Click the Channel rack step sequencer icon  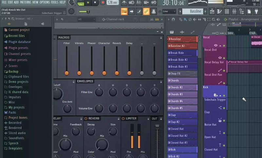[x=157, y=19]
